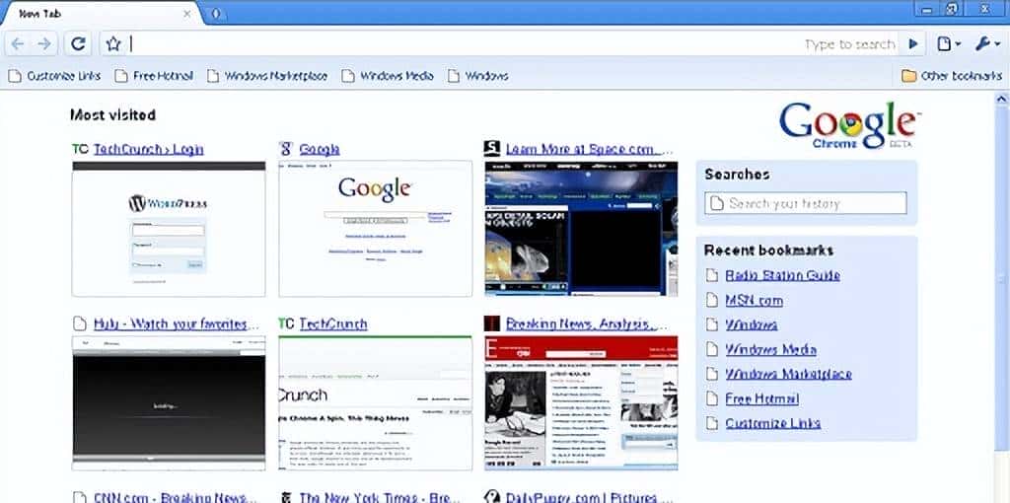Open the Space.com page thumbnail
This screenshot has width=1010, height=503.
coord(581,229)
